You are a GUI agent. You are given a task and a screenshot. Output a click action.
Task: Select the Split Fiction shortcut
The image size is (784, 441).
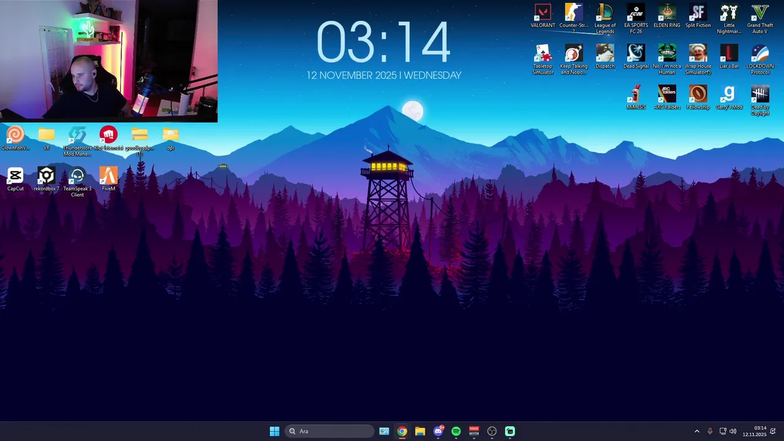698,17
